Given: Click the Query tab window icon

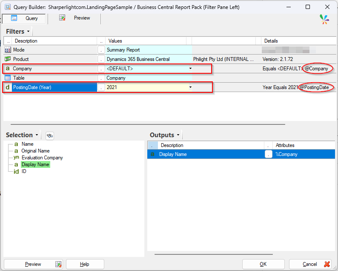Looking at the screenshot, I should [x=14, y=18].
